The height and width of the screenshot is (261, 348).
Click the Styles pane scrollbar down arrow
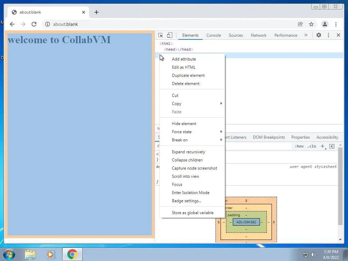pyautogui.click(x=340, y=240)
